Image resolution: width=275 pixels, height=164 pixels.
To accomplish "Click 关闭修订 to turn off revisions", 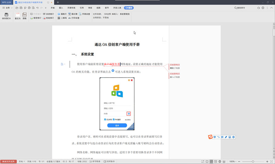I will point(48,14).
